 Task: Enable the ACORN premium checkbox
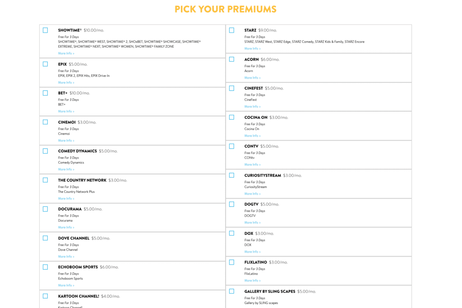point(232,59)
